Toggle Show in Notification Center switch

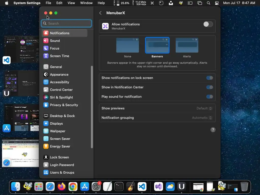(209, 87)
